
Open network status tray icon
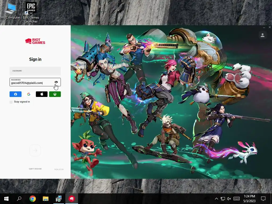(x=223, y=199)
